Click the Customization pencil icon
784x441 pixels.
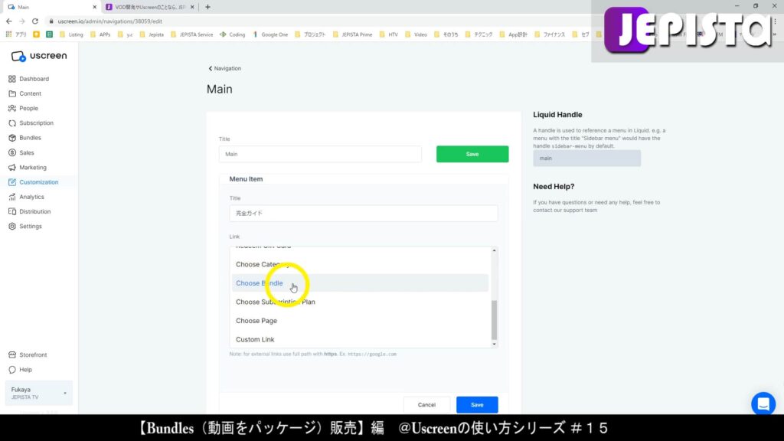click(12, 182)
